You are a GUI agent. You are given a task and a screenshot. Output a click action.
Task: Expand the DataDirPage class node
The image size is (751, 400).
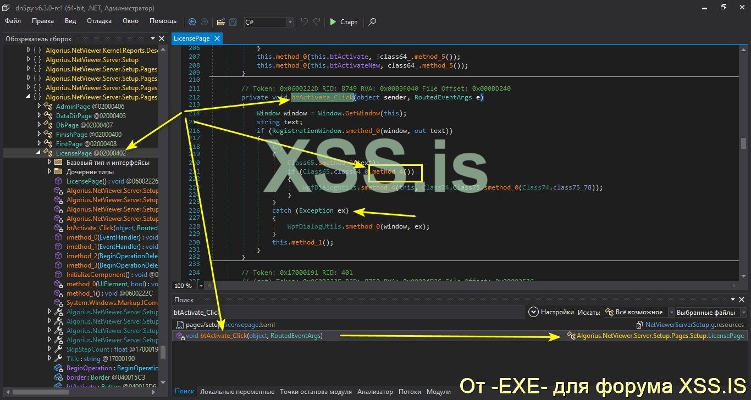[x=38, y=115]
